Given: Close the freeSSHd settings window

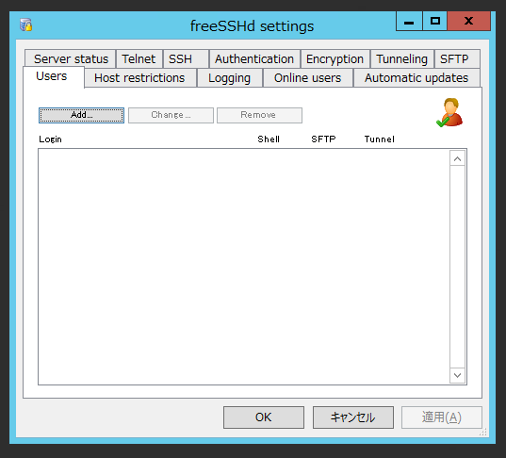Looking at the screenshot, I should click(469, 22).
